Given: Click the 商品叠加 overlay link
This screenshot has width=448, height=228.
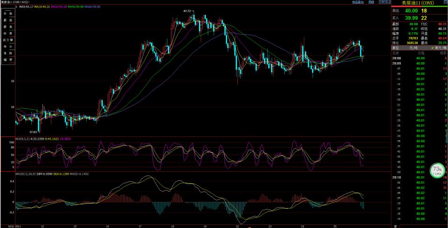Looking at the screenshot, I should tap(357, 2).
